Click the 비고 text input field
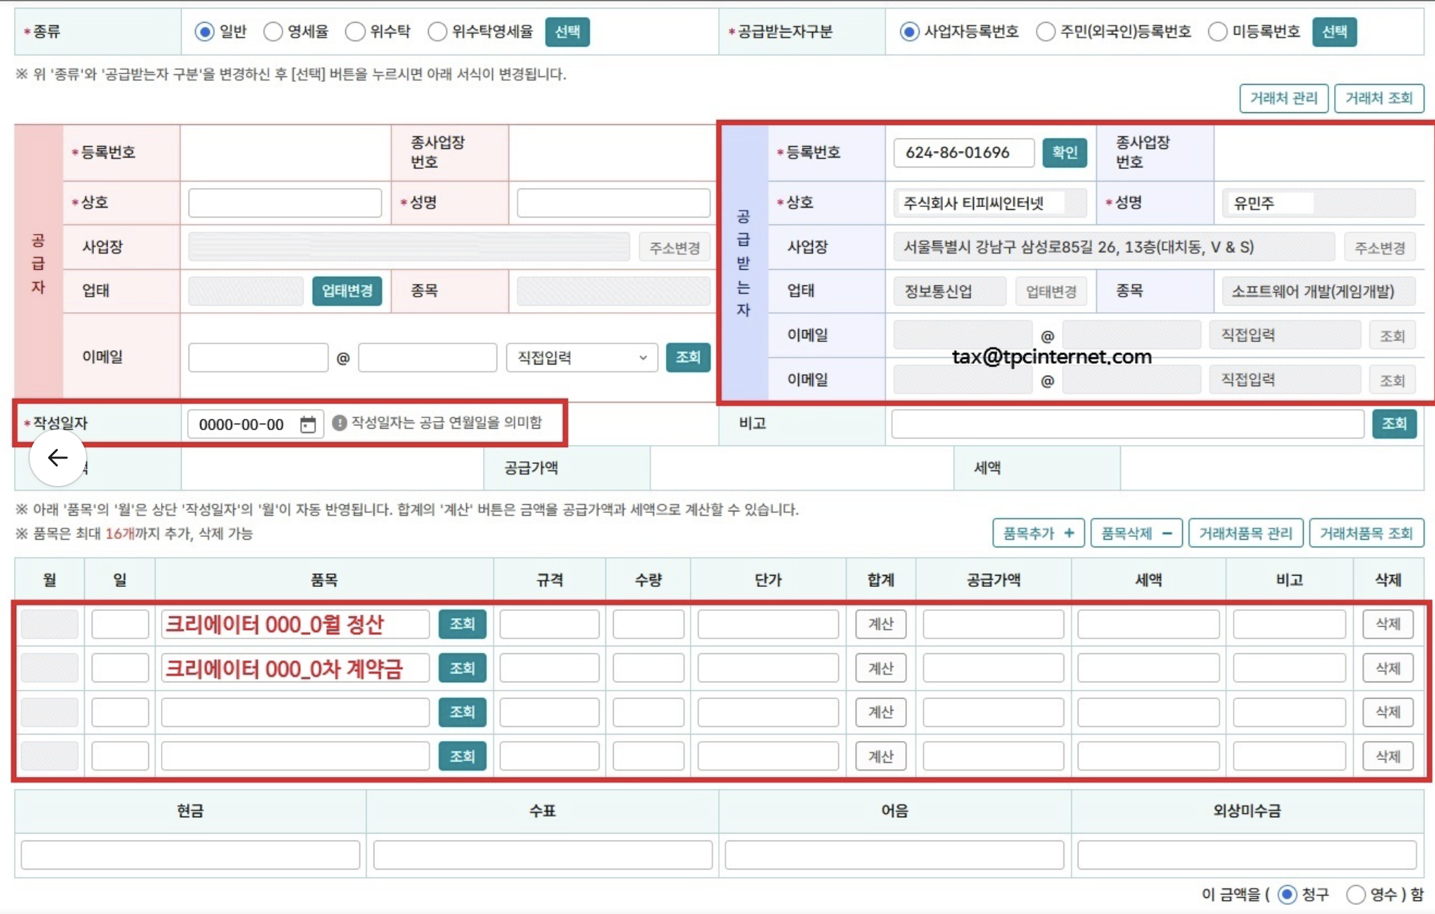Viewport: 1435px width, 914px height. 1127,424
